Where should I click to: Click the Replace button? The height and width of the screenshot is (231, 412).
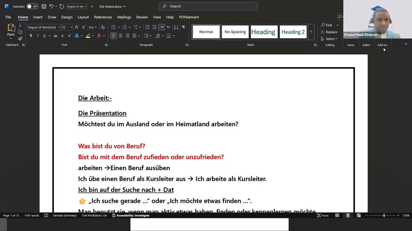329,32
